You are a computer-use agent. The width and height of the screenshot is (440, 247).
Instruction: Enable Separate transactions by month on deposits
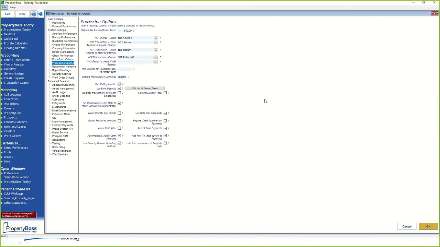click(x=119, y=93)
